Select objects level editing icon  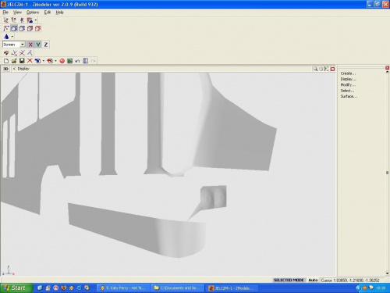(30, 20)
